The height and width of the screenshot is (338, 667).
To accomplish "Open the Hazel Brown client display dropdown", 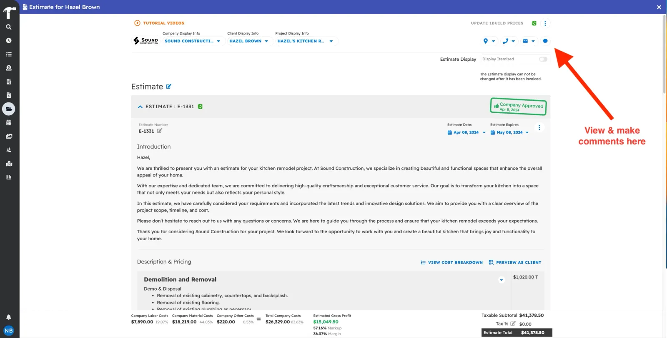I will coord(249,41).
